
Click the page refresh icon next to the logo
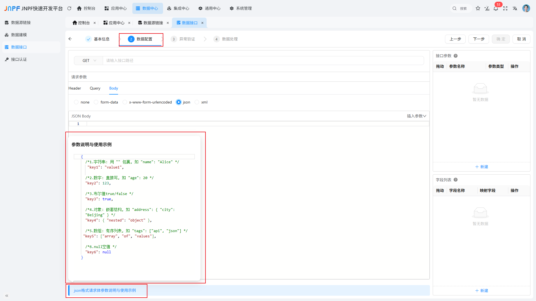coord(69,8)
